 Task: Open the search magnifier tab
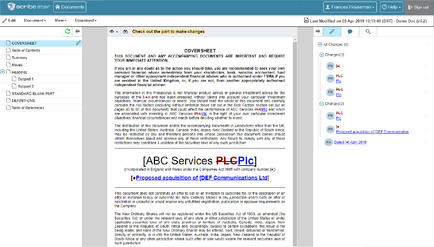368,31
